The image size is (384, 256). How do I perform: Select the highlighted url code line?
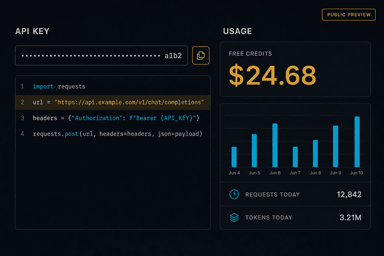click(x=113, y=102)
